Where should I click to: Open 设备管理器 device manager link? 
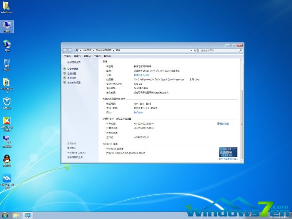73,69
